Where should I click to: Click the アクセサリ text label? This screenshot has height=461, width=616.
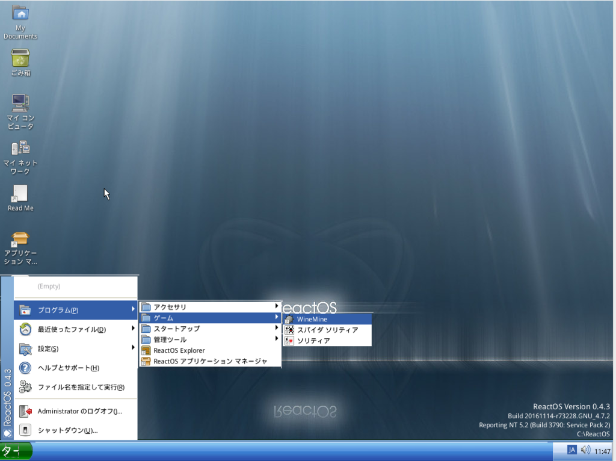(x=170, y=307)
